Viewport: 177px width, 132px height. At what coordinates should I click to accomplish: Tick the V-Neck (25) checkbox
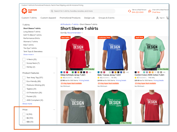24,59
